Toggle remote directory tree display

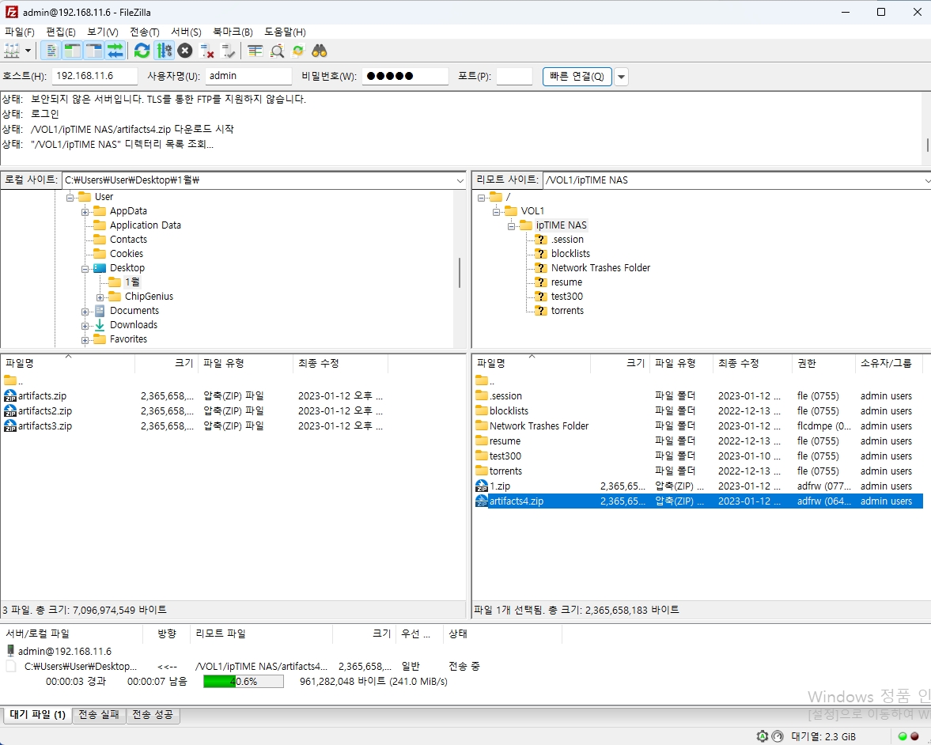coord(94,51)
